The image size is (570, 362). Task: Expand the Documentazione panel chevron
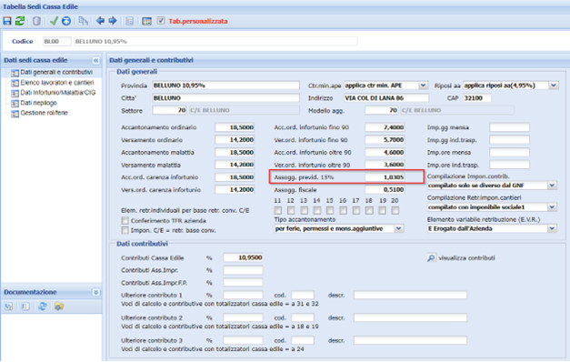tap(96, 292)
